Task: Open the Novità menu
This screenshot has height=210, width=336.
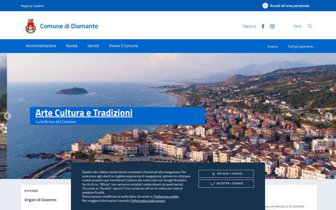Action: point(71,46)
